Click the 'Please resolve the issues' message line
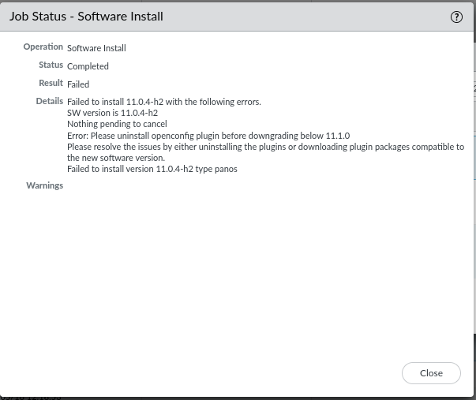The height and width of the screenshot is (400, 476). coord(265,147)
